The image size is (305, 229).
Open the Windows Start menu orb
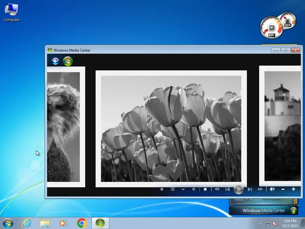[8, 223]
